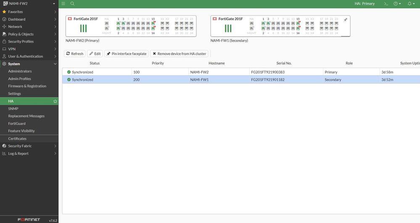Image resolution: width=420 pixels, height=223 pixels.
Task: Expand the Network menu chevron
Action: click(x=55, y=26)
